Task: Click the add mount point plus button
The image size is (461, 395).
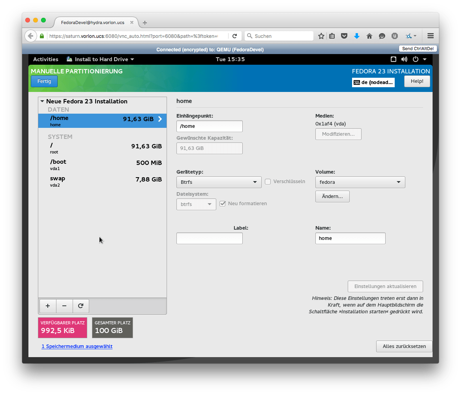Action: pyautogui.click(x=48, y=306)
